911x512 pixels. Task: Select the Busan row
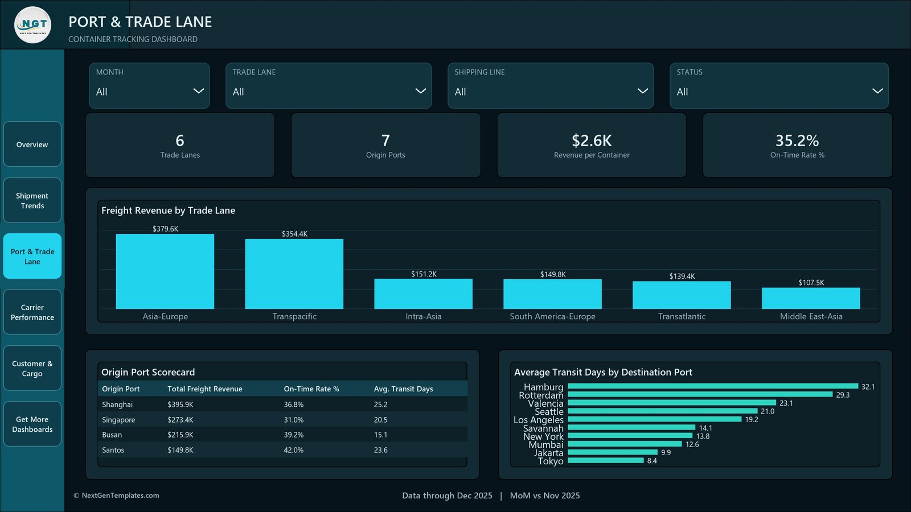[x=282, y=435]
